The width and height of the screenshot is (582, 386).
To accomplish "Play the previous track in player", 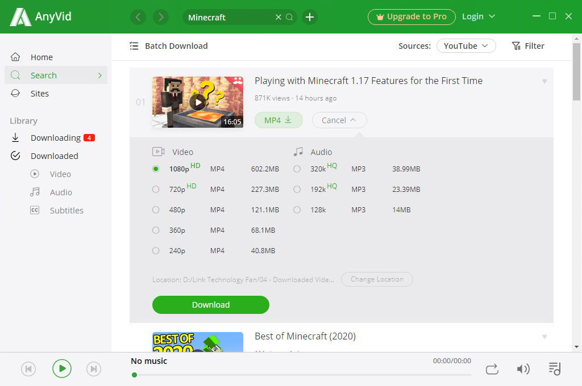I will 28,369.
